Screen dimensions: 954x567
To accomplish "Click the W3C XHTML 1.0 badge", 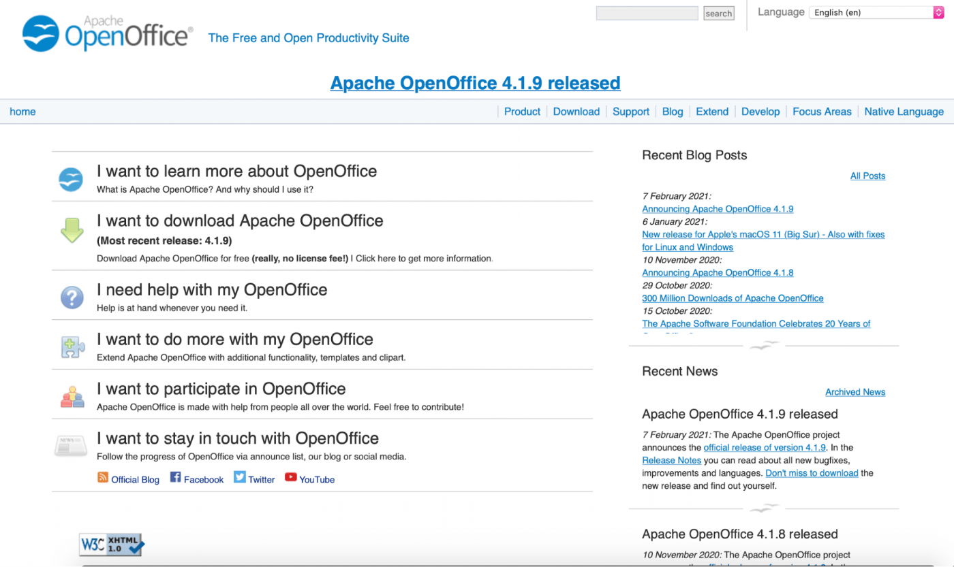I will 112,544.
